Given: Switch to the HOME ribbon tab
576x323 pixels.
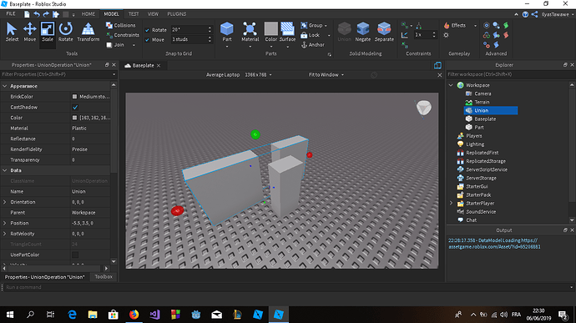Looking at the screenshot, I should pos(88,14).
